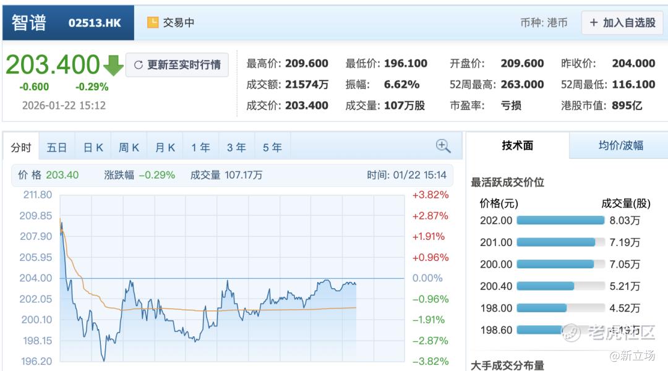The width and height of the screenshot is (668, 371).
Task: Show the 月K monthly candlestick chart
Action: pyautogui.click(x=165, y=147)
